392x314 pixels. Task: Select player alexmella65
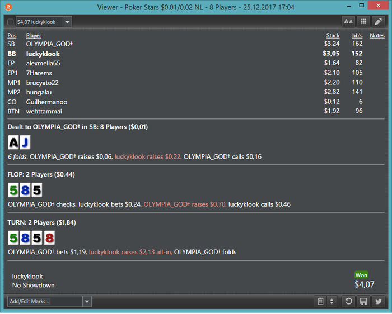(43, 63)
